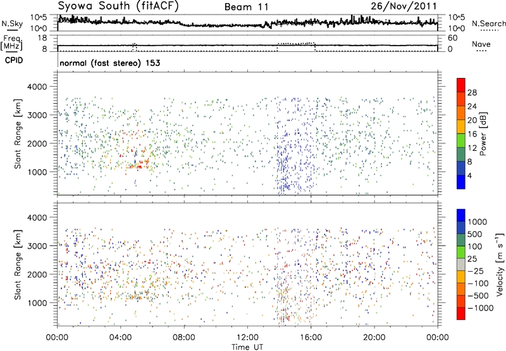Click the '60' Nave axis tick

click(452, 38)
